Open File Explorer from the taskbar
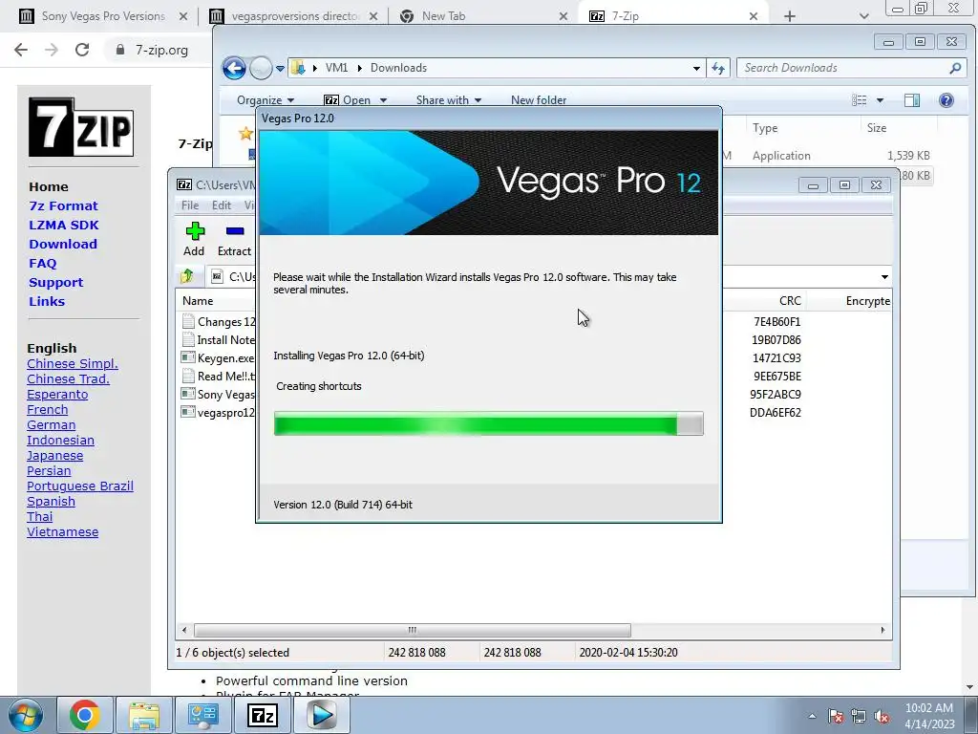Image resolution: width=978 pixels, height=734 pixels. 144,715
